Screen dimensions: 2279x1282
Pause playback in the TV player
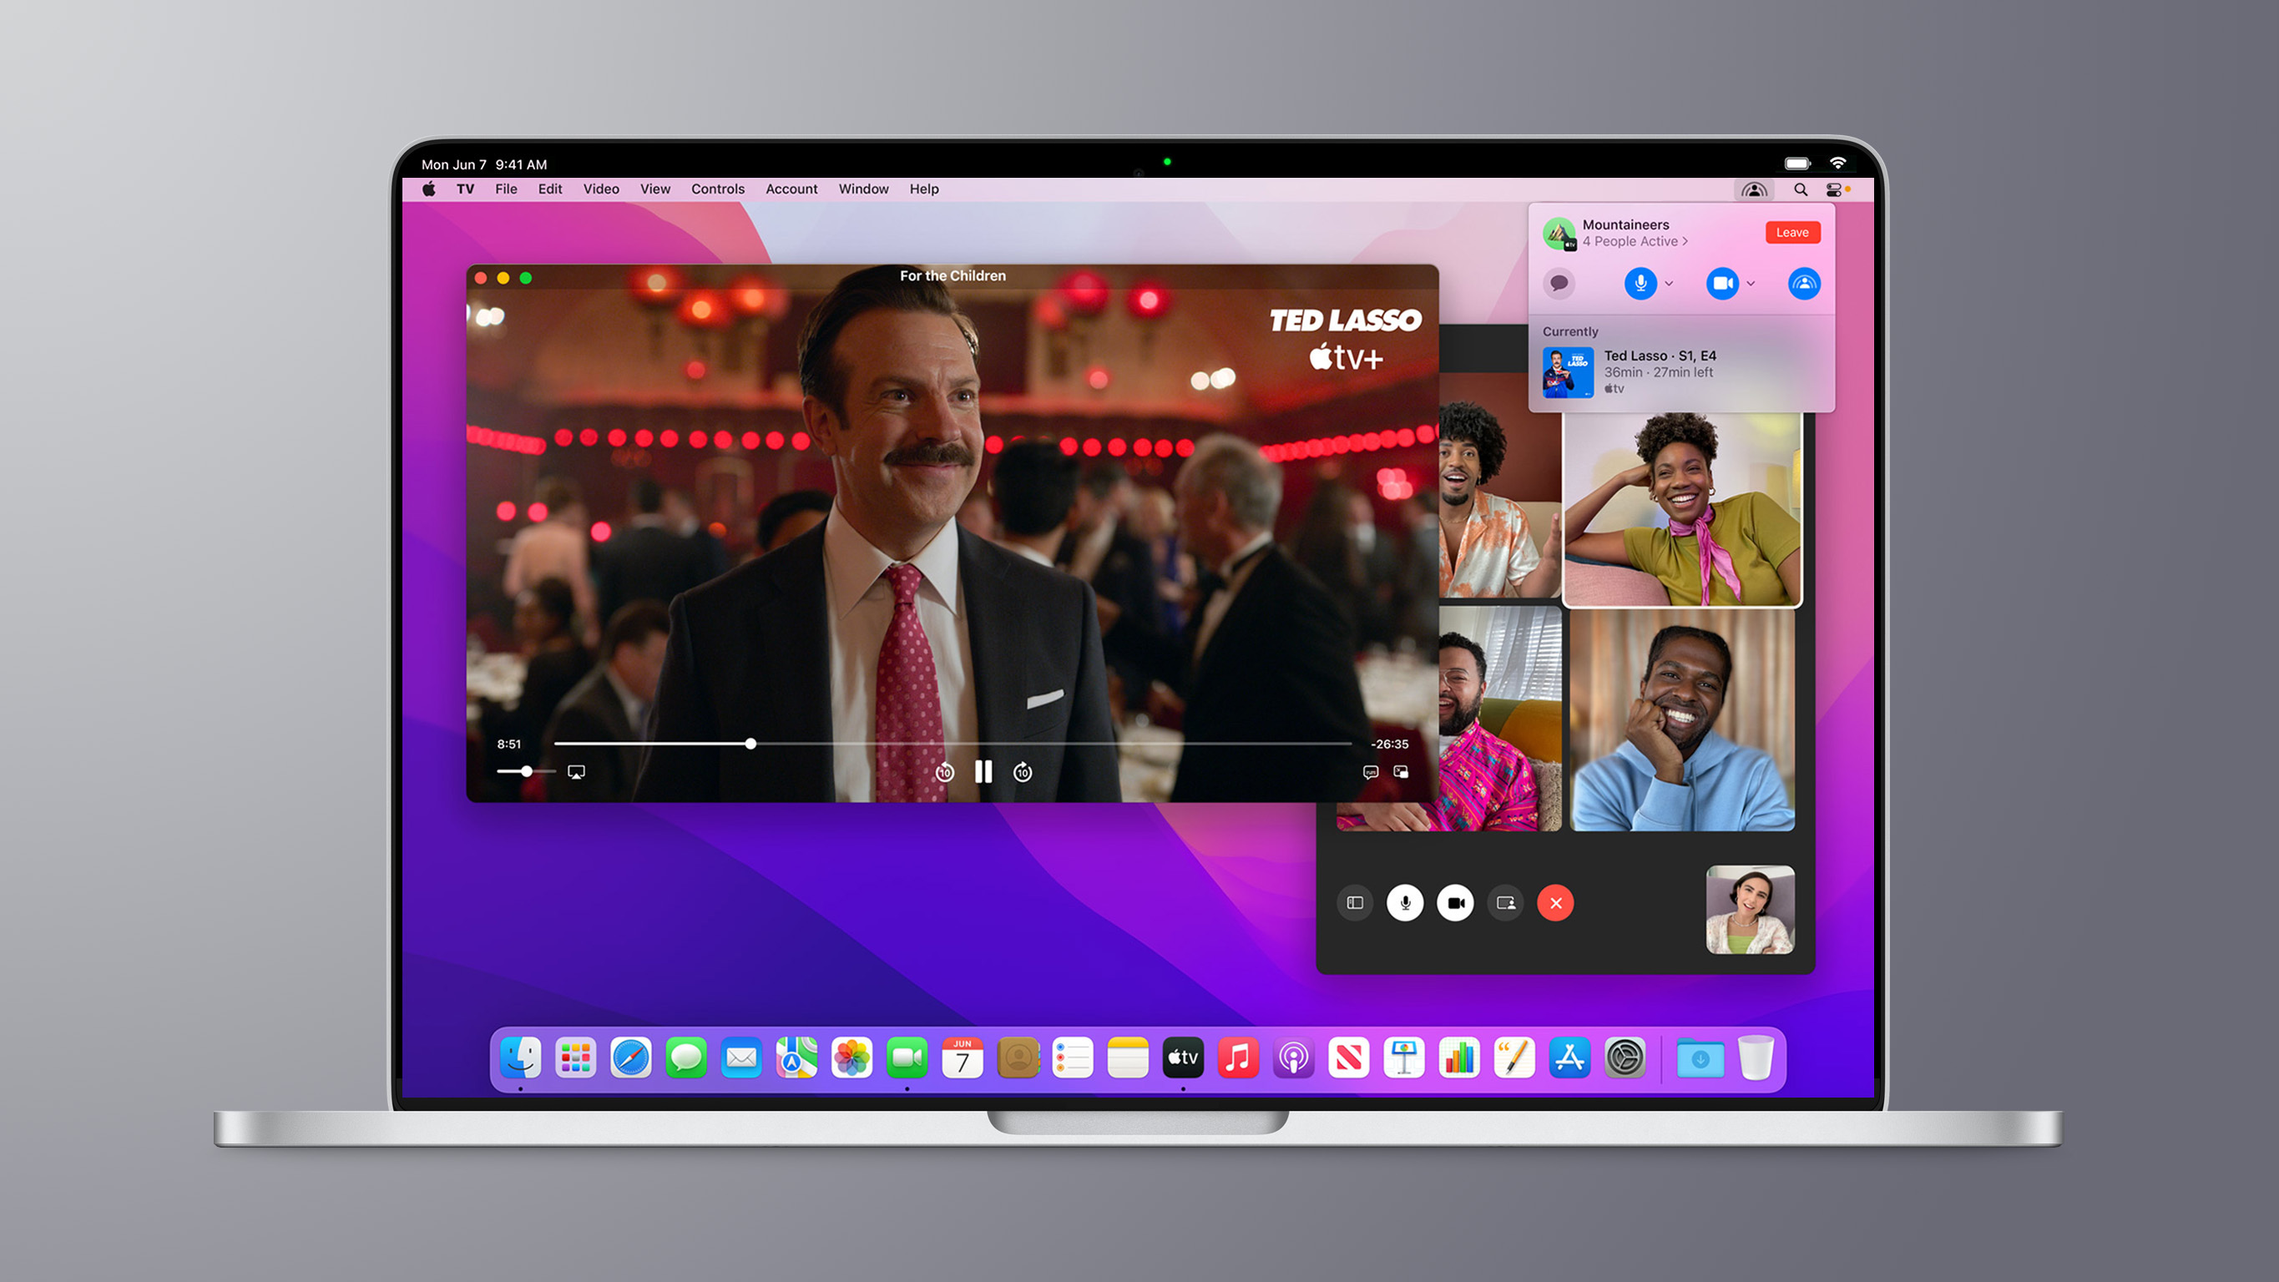point(983,771)
